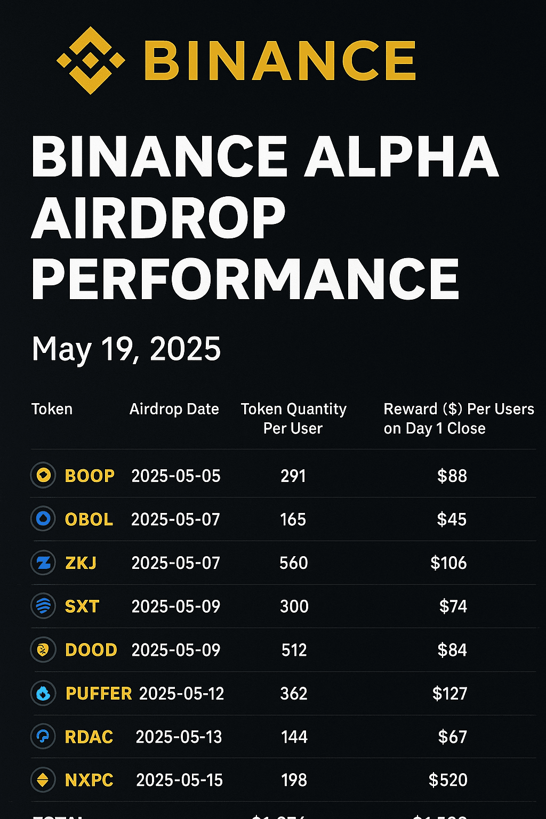Click the Binance Alpha Airdrop Performance title

tap(264, 218)
